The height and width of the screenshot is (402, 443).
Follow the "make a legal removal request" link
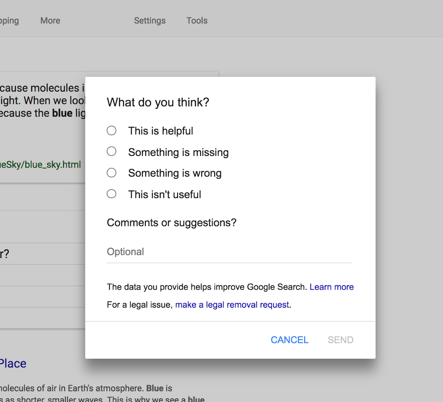(x=232, y=305)
